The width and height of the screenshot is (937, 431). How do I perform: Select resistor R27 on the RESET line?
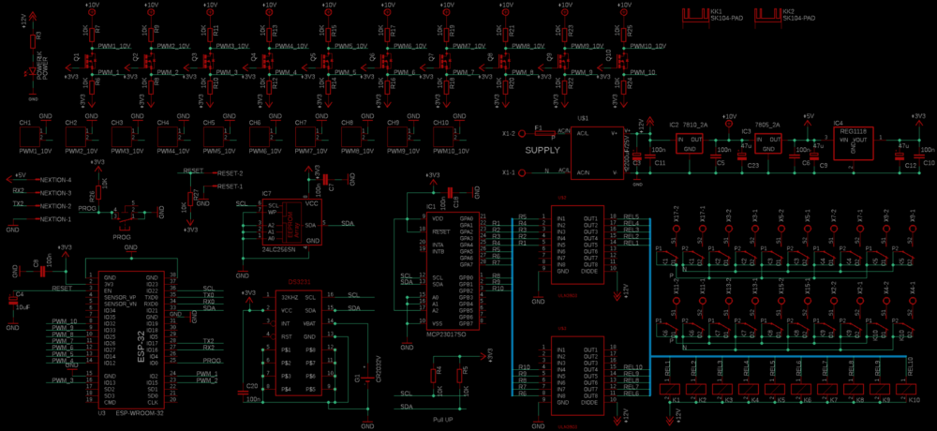click(x=189, y=197)
